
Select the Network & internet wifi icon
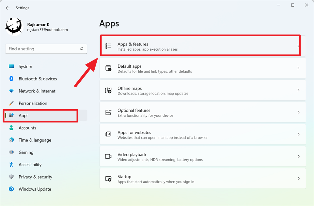pos(11,91)
